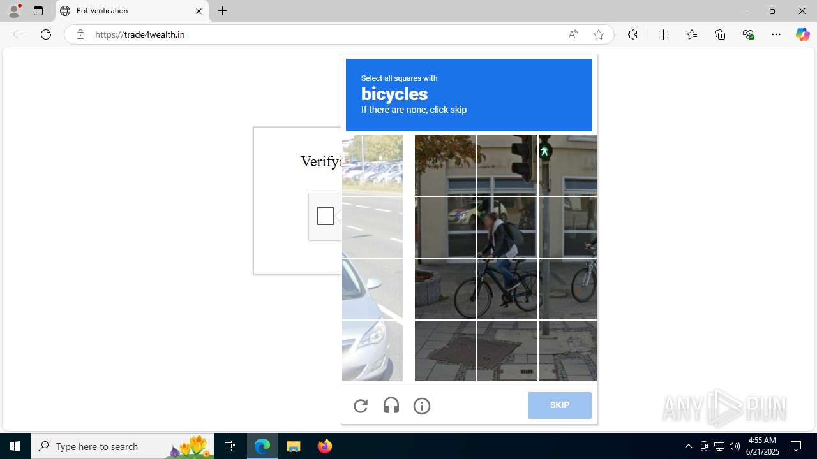817x459 pixels.
Task: Click the SKIP button
Action: [560, 405]
